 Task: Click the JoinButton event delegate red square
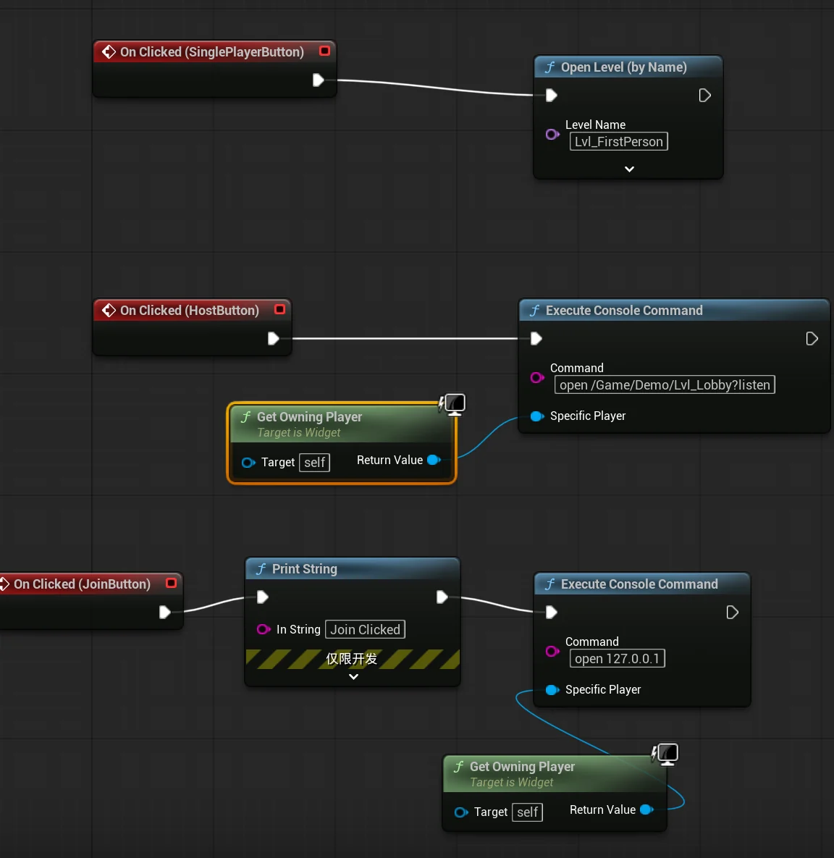point(172,583)
